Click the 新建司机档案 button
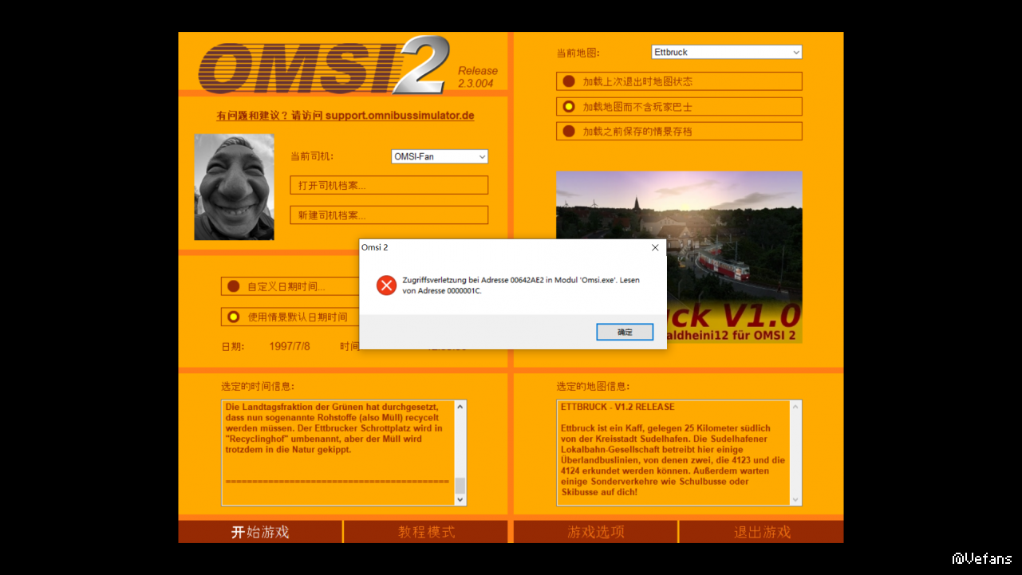 (389, 215)
